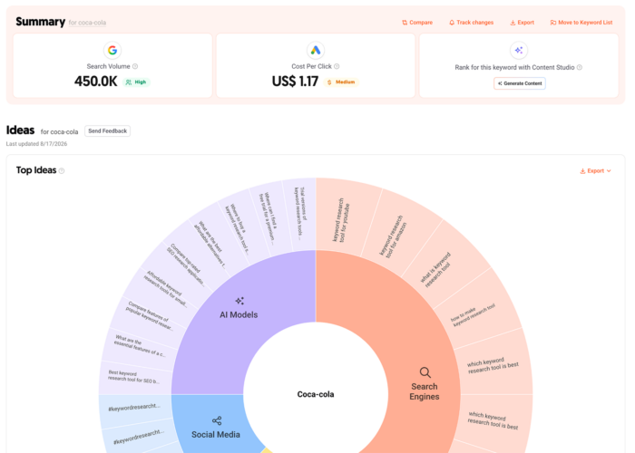
Task: Click the 450.0K search volume value
Action: point(95,82)
